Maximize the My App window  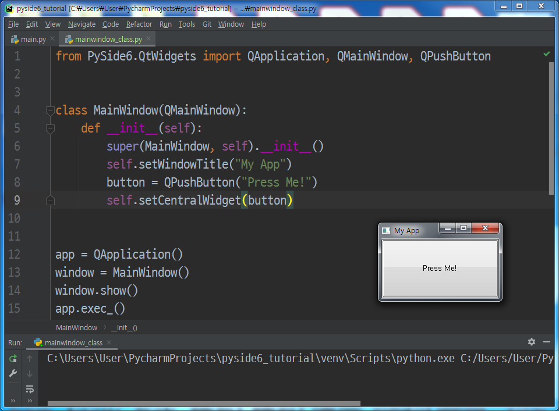pos(464,228)
